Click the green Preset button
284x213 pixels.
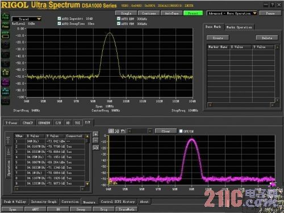(x=193, y=13)
